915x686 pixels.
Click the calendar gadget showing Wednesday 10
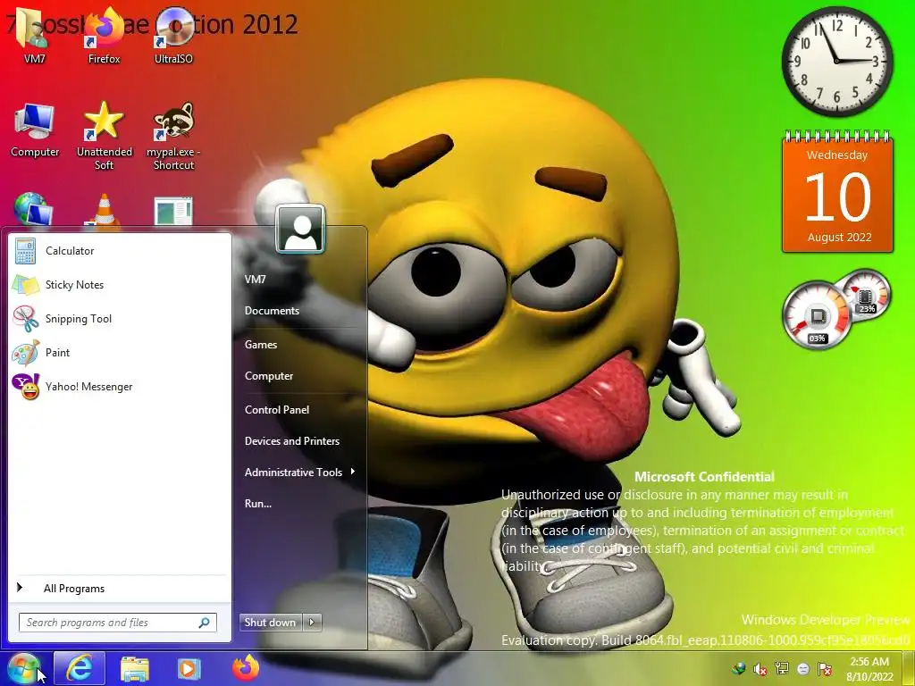[838, 192]
